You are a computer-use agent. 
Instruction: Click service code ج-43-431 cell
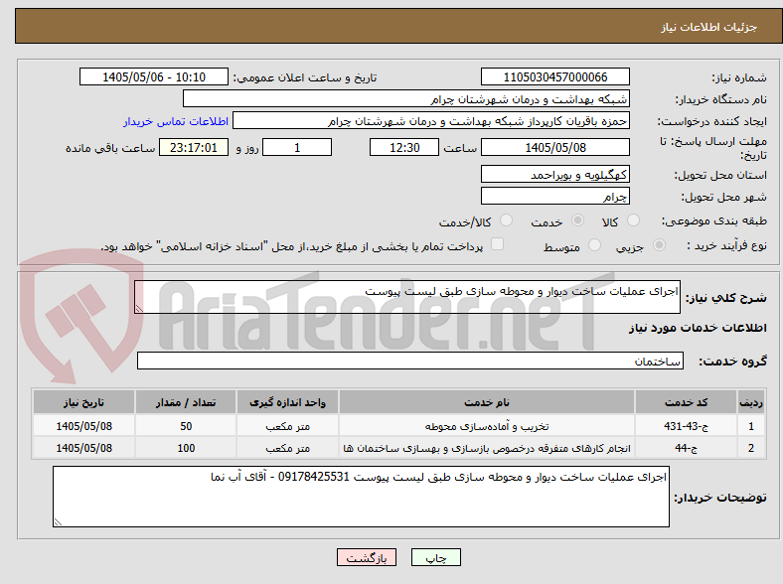click(687, 426)
